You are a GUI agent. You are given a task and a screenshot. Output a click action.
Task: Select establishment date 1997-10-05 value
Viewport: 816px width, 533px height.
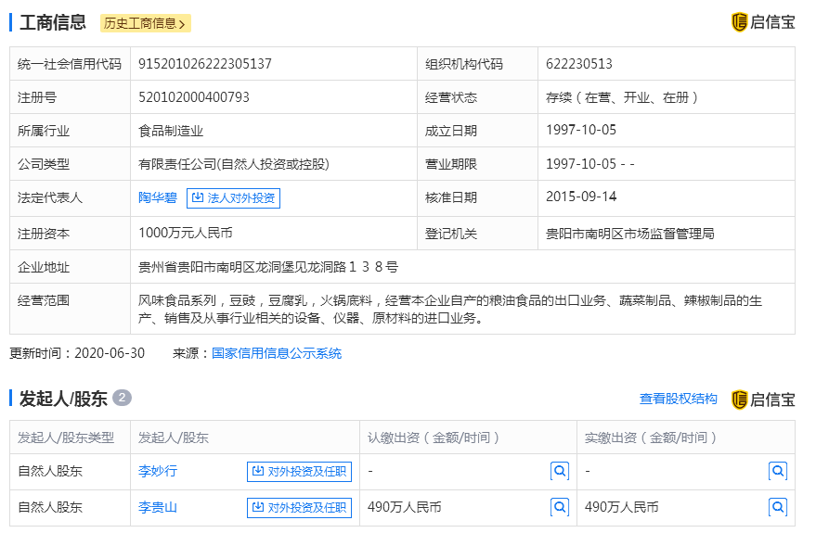(x=581, y=130)
